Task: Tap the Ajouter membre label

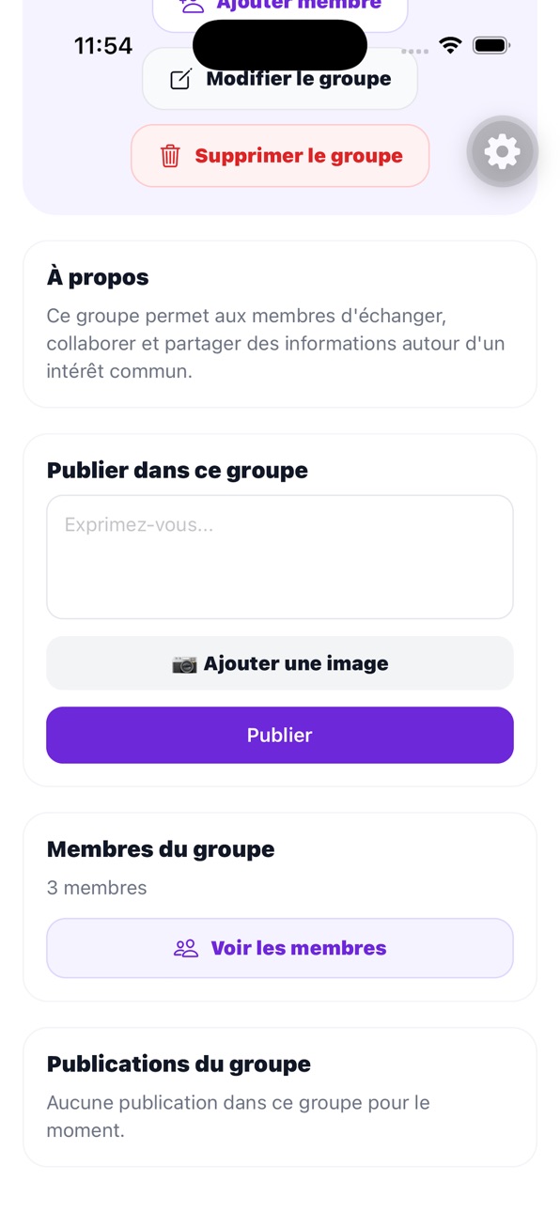Action: (x=299, y=6)
